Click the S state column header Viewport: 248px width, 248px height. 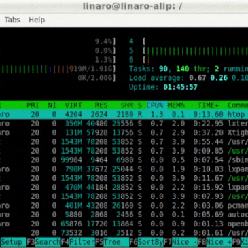(x=140, y=105)
